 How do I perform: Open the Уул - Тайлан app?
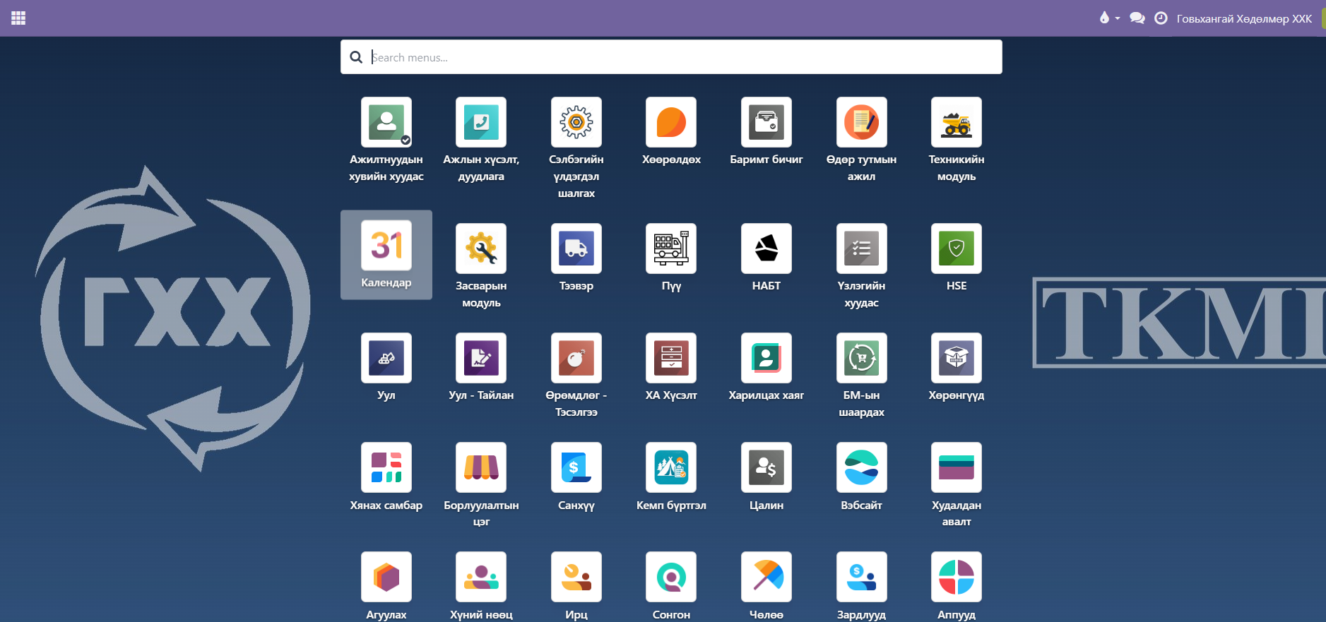pos(481,358)
